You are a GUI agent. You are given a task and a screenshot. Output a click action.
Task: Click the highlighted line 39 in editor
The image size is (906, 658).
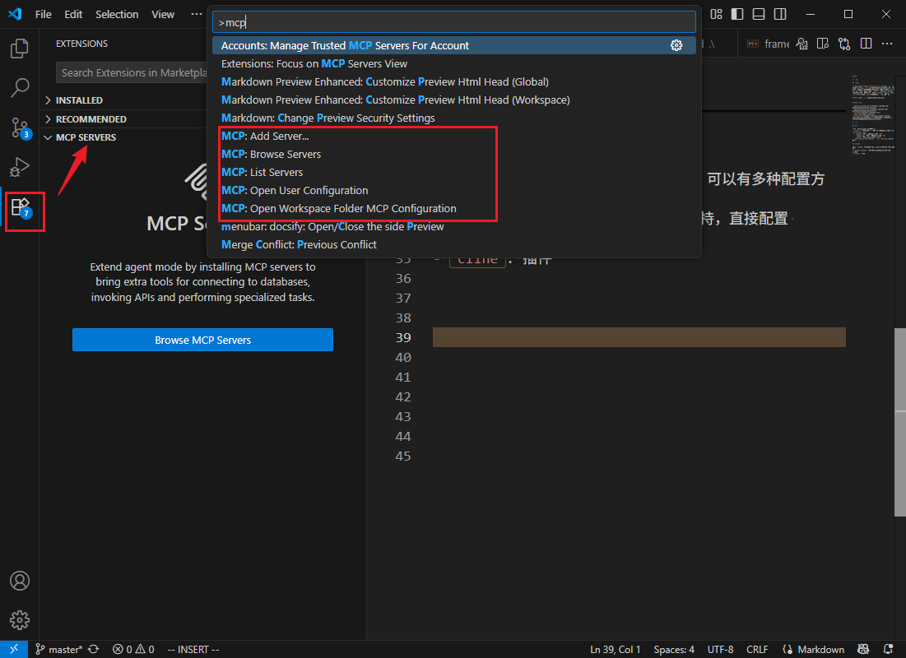(639, 337)
